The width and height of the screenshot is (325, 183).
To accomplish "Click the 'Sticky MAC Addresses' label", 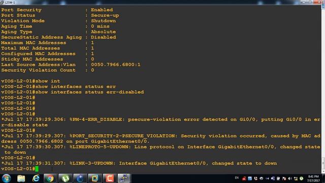I will pos(32,59).
